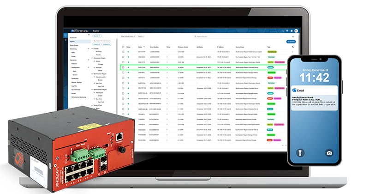Click the Serial Number column header

[x=154, y=47]
